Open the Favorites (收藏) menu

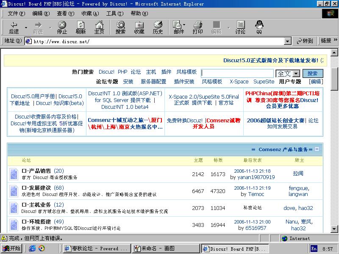coord(90,14)
